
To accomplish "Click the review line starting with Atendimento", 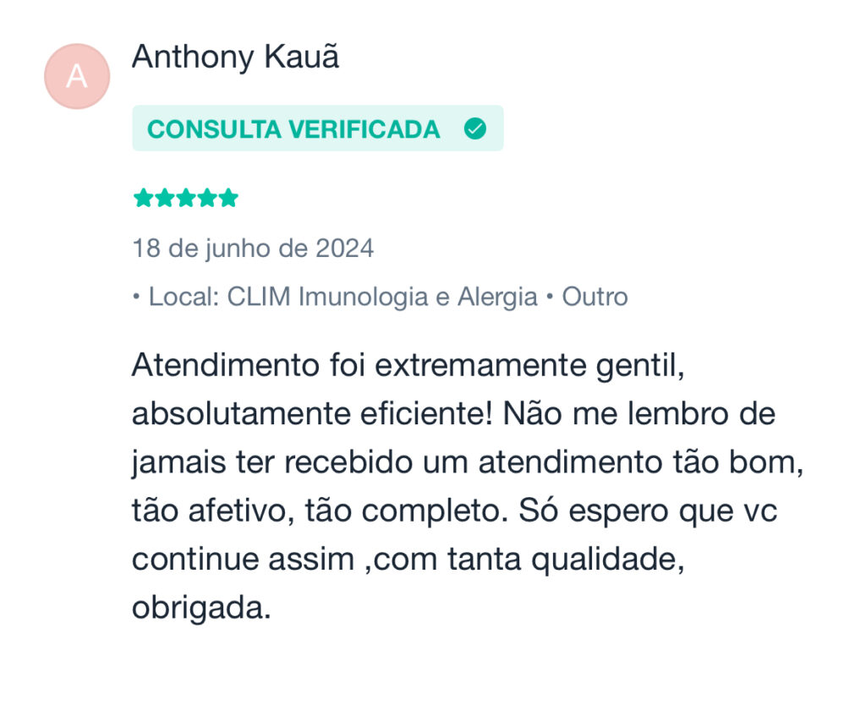I will [x=408, y=366].
